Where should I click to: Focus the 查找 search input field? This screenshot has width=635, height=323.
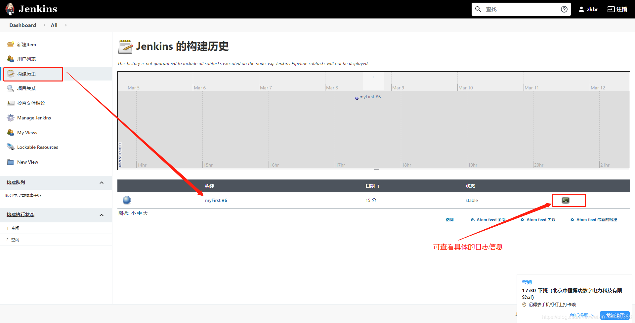click(521, 9)
